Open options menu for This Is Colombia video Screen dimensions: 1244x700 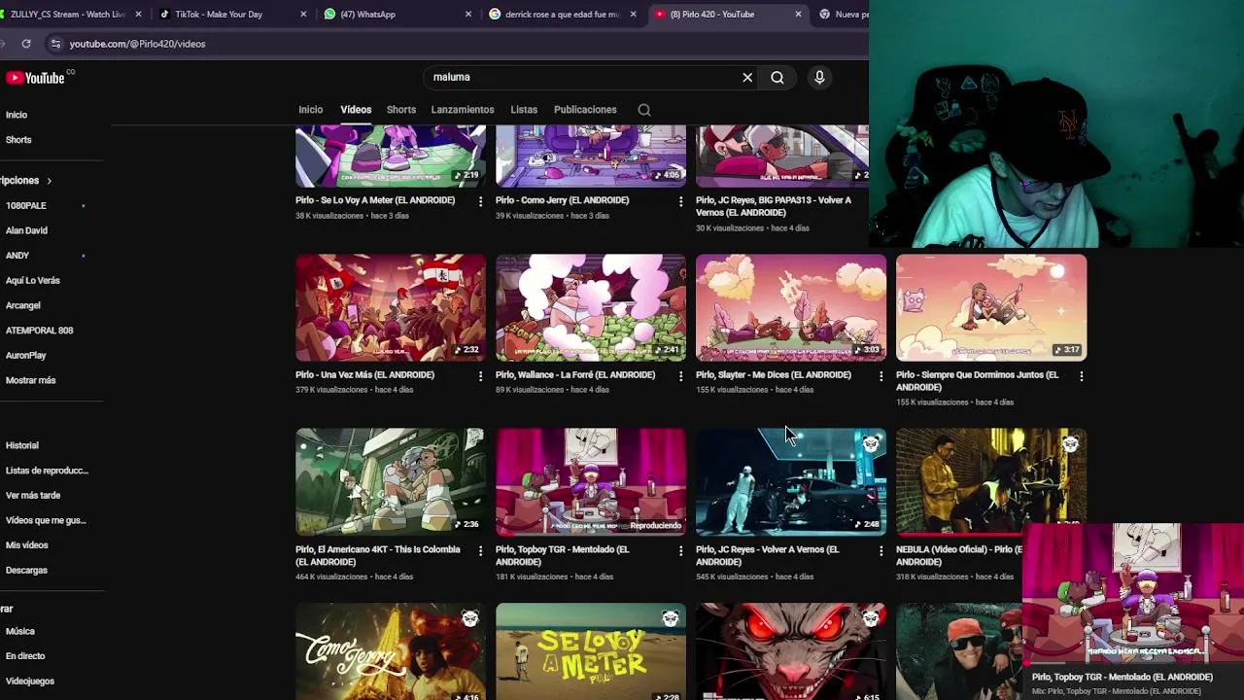click(x=480, y=550)
